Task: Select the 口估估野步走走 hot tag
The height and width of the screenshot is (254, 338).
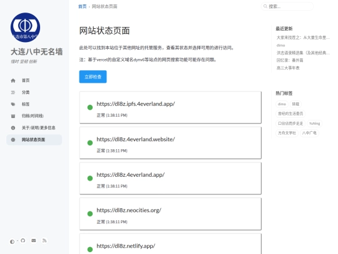Action: coord(290,124)
